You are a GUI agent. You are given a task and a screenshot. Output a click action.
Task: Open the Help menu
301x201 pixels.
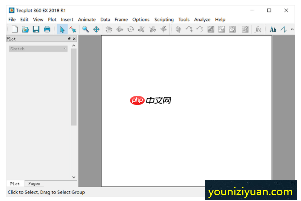[220, 20]
